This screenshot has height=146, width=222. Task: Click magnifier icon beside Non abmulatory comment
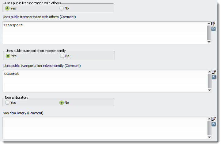(214, 124)
